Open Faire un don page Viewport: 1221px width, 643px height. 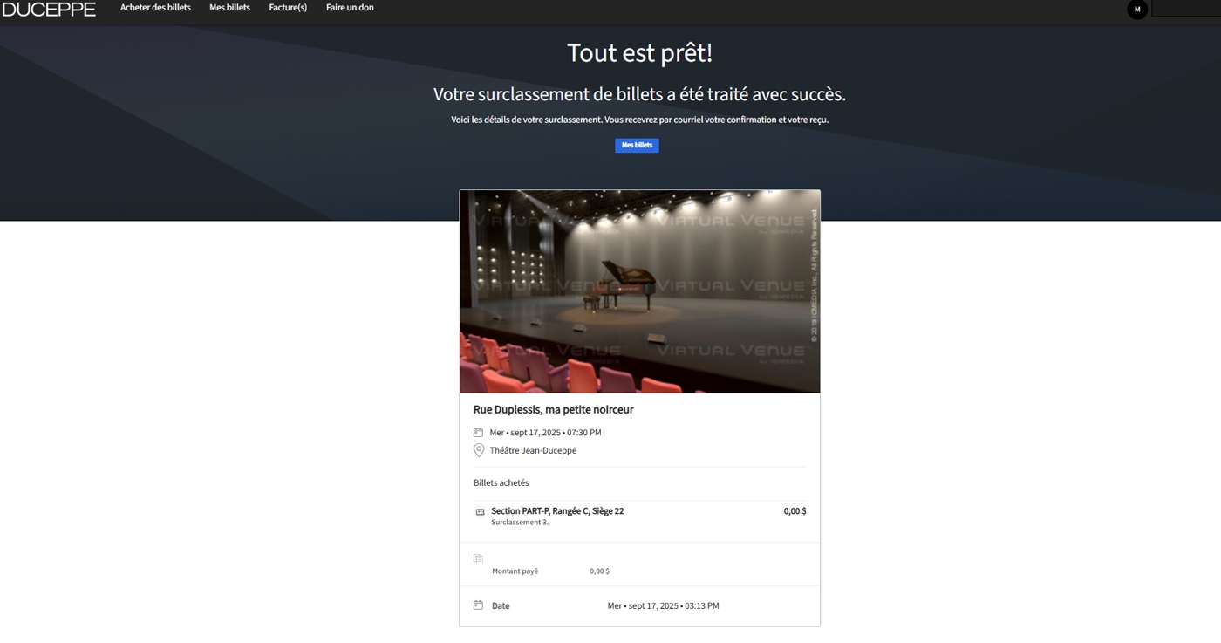click(350, 8)
